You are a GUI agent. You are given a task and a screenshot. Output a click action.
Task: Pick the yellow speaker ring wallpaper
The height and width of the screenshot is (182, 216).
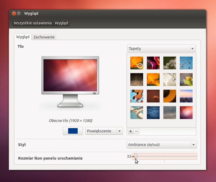pyautogui.click(x=170, y=96)
